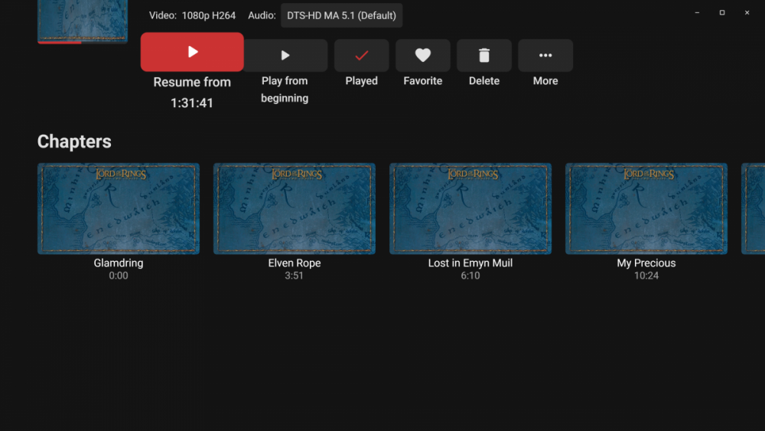Click the My Precious title text

coord(646,263)
